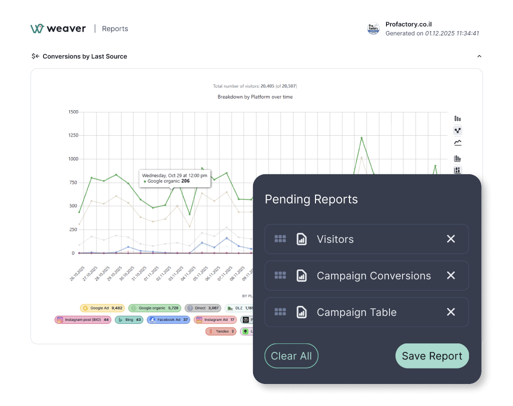Click the Profactory.co.il profile avatar

coord(373,29)
